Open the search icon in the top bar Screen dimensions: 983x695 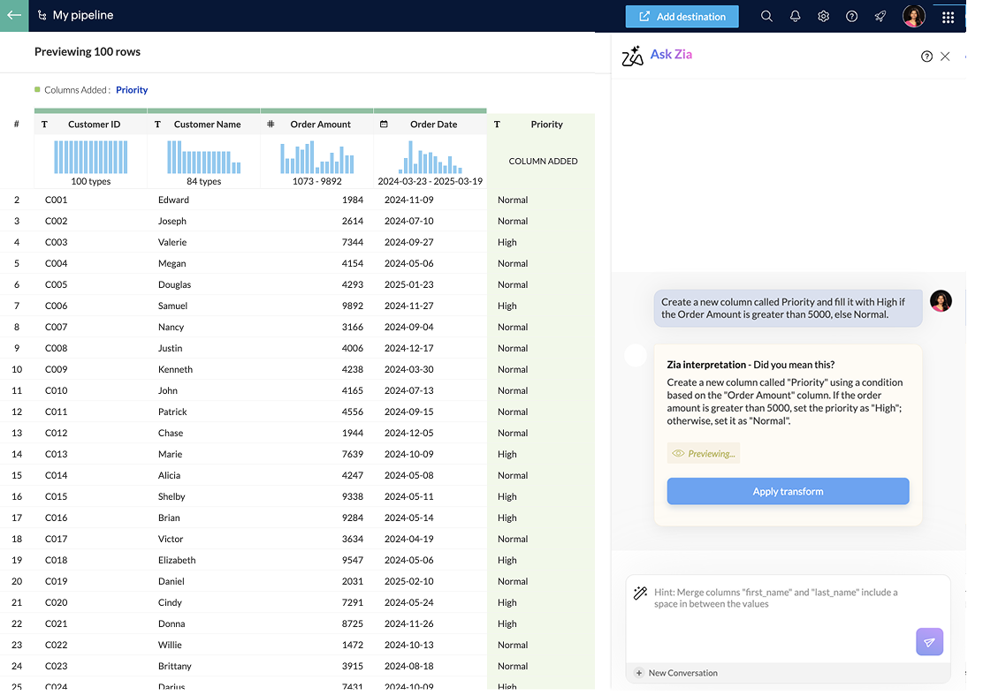pos(766,16)
